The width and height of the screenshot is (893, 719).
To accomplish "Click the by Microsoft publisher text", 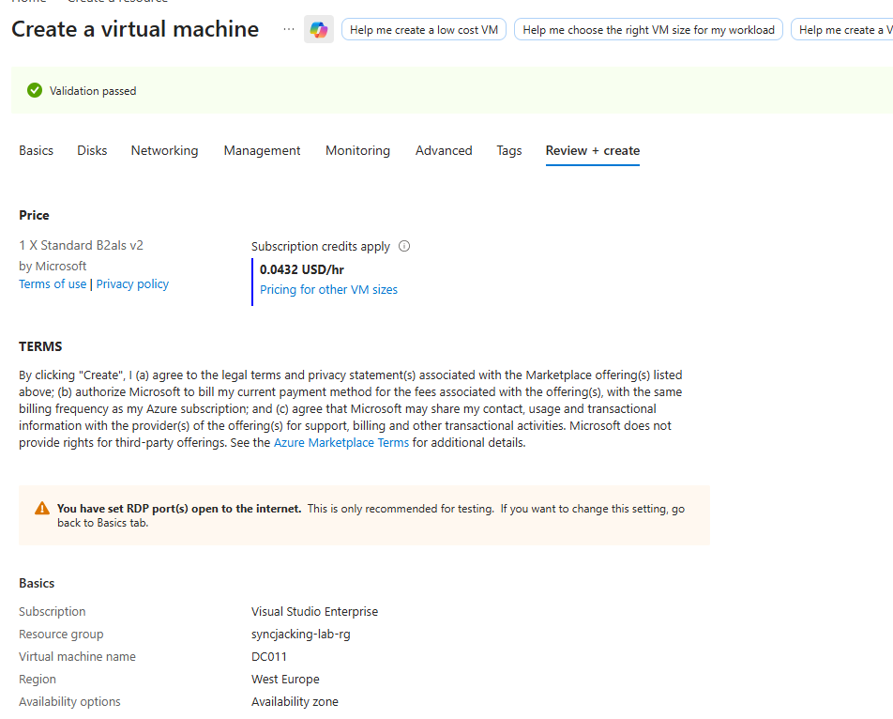I will pyautogui.click(x=53, y=266).
